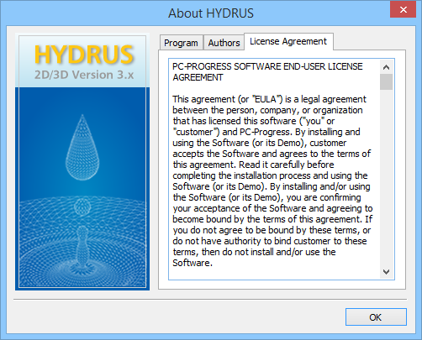Close the About HYDRUS dialog with X
The image size is (422, 340).
403,10
